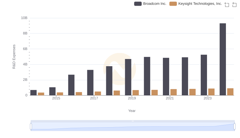
Task: Click the 2015 x-axis label
Action: click(56, 98)
